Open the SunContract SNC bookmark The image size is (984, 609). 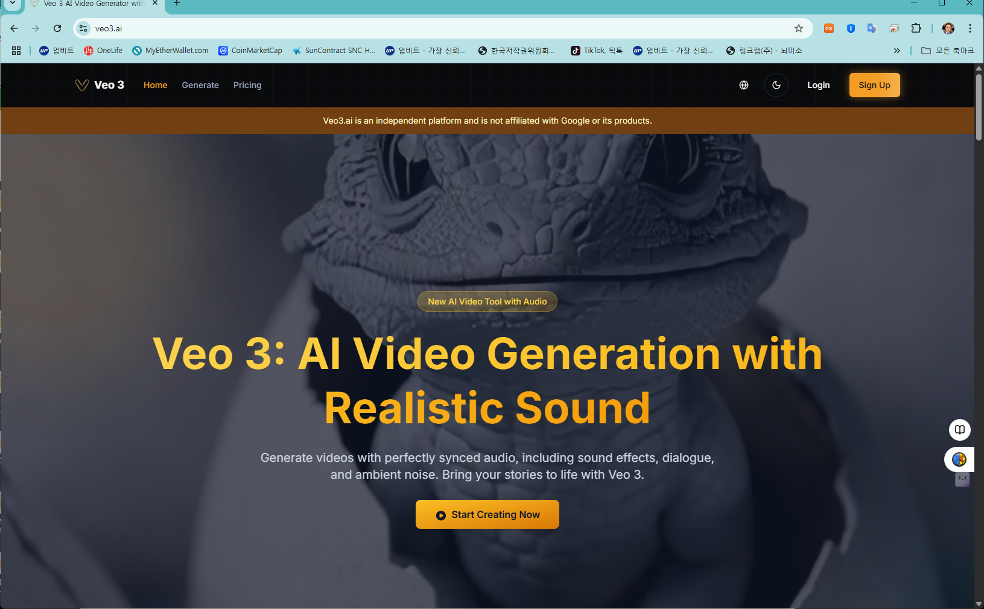pyautogui.click(x=334, y=51)
